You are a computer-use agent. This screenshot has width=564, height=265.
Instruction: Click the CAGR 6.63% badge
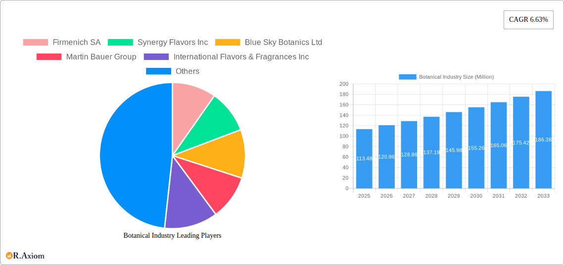pyautogui.click(x=528, y=20)
